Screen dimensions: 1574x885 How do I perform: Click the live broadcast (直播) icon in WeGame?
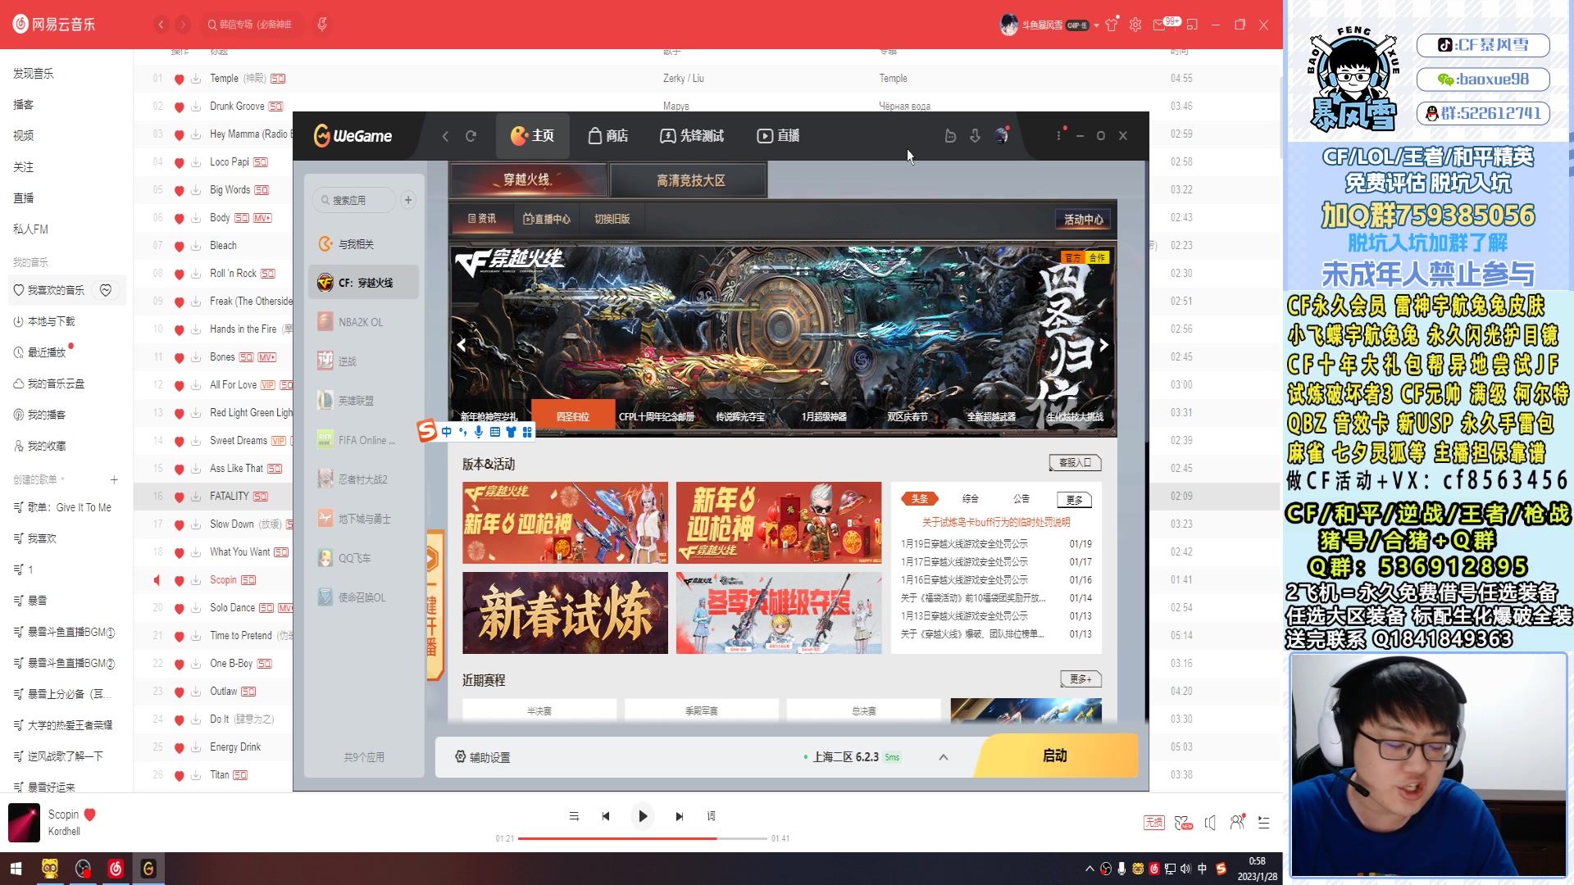(x=778, y=135)
